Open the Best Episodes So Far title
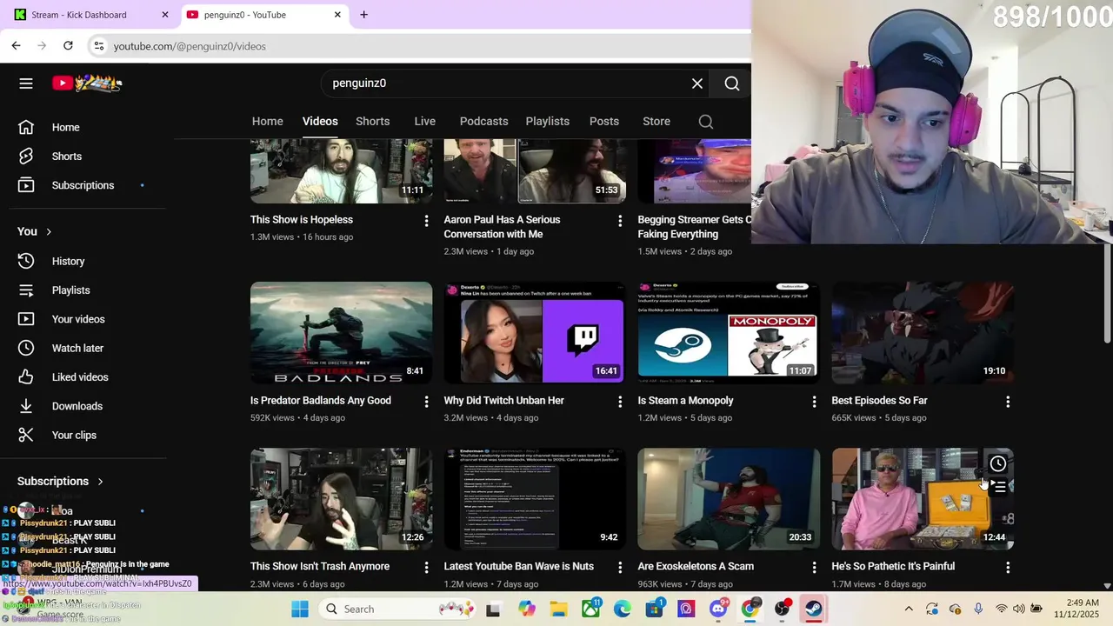The height and width of the screenshot is (626, 1113). (x=879, y=401)
